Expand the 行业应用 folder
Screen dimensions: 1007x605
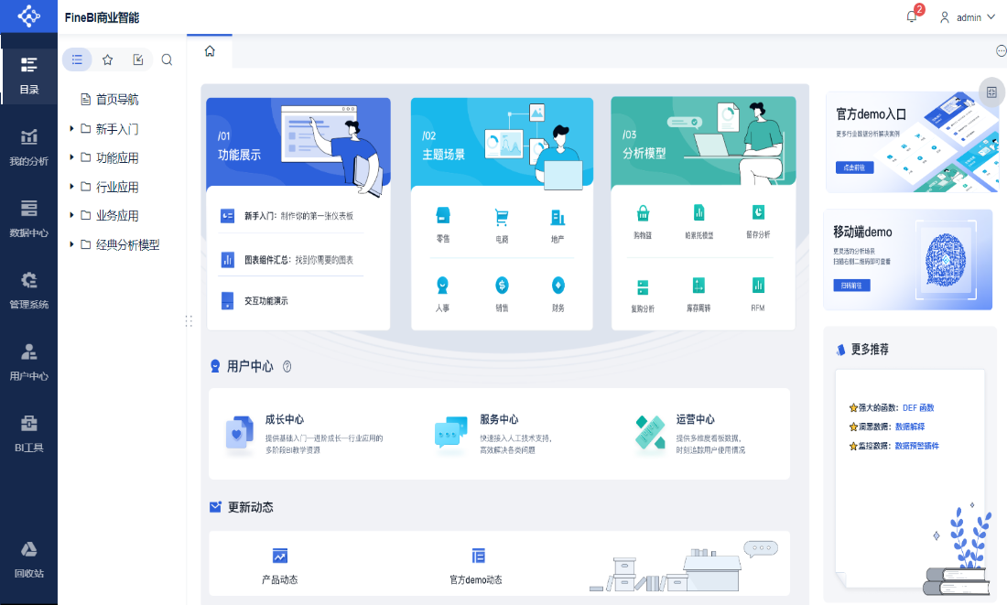72,187
